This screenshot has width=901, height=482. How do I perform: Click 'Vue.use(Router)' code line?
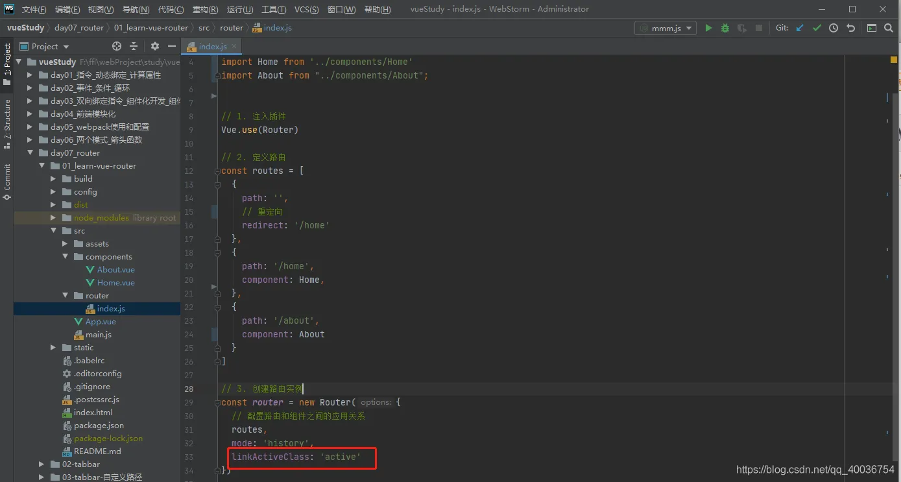click(x=259, y=130)
